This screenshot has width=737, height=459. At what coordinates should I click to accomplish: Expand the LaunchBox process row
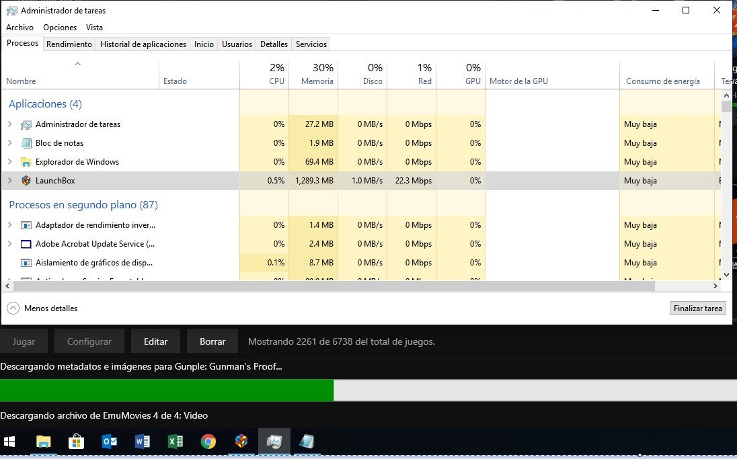(x=10, y=181)
